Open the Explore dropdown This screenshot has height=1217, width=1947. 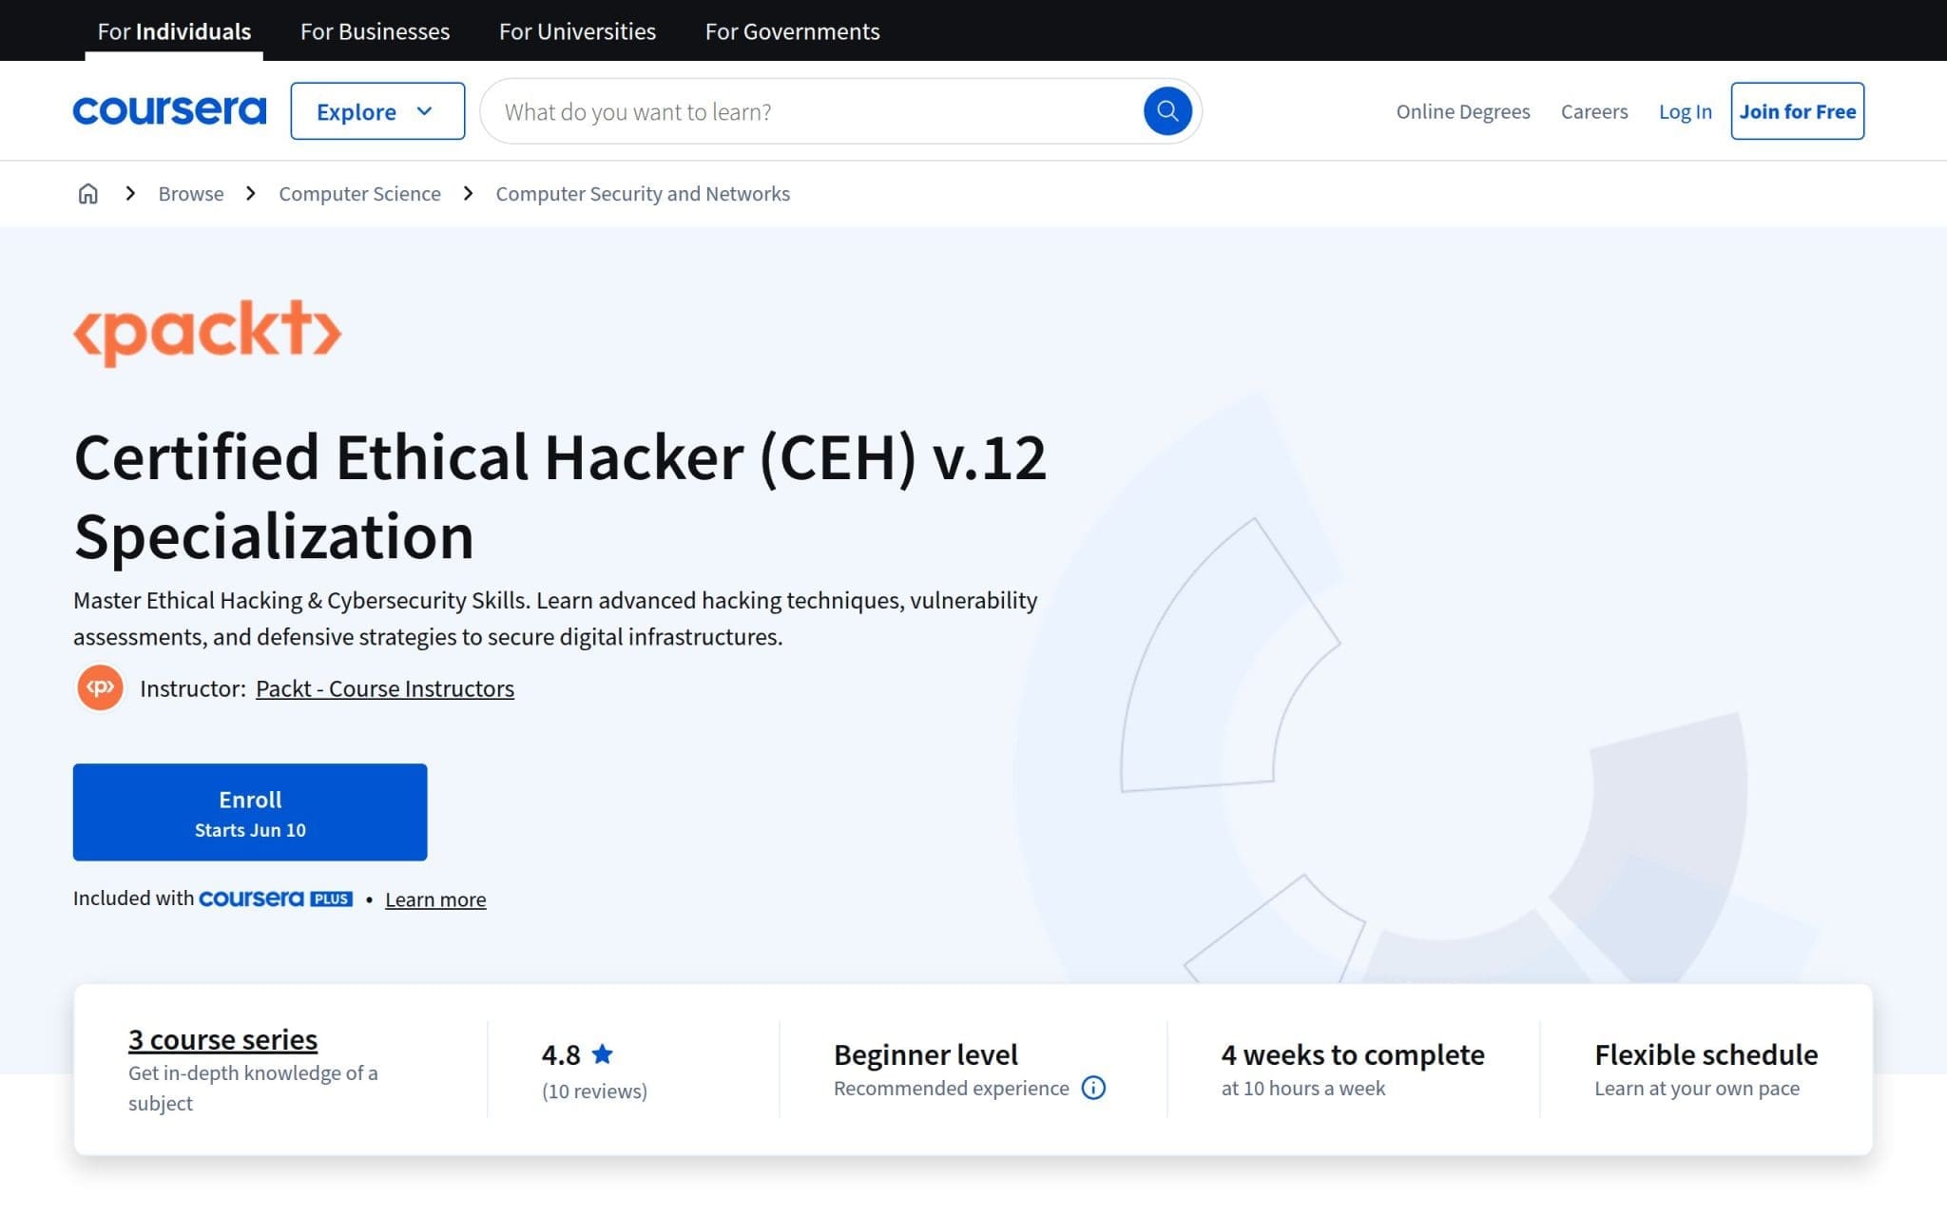click(x=377, y=111)
